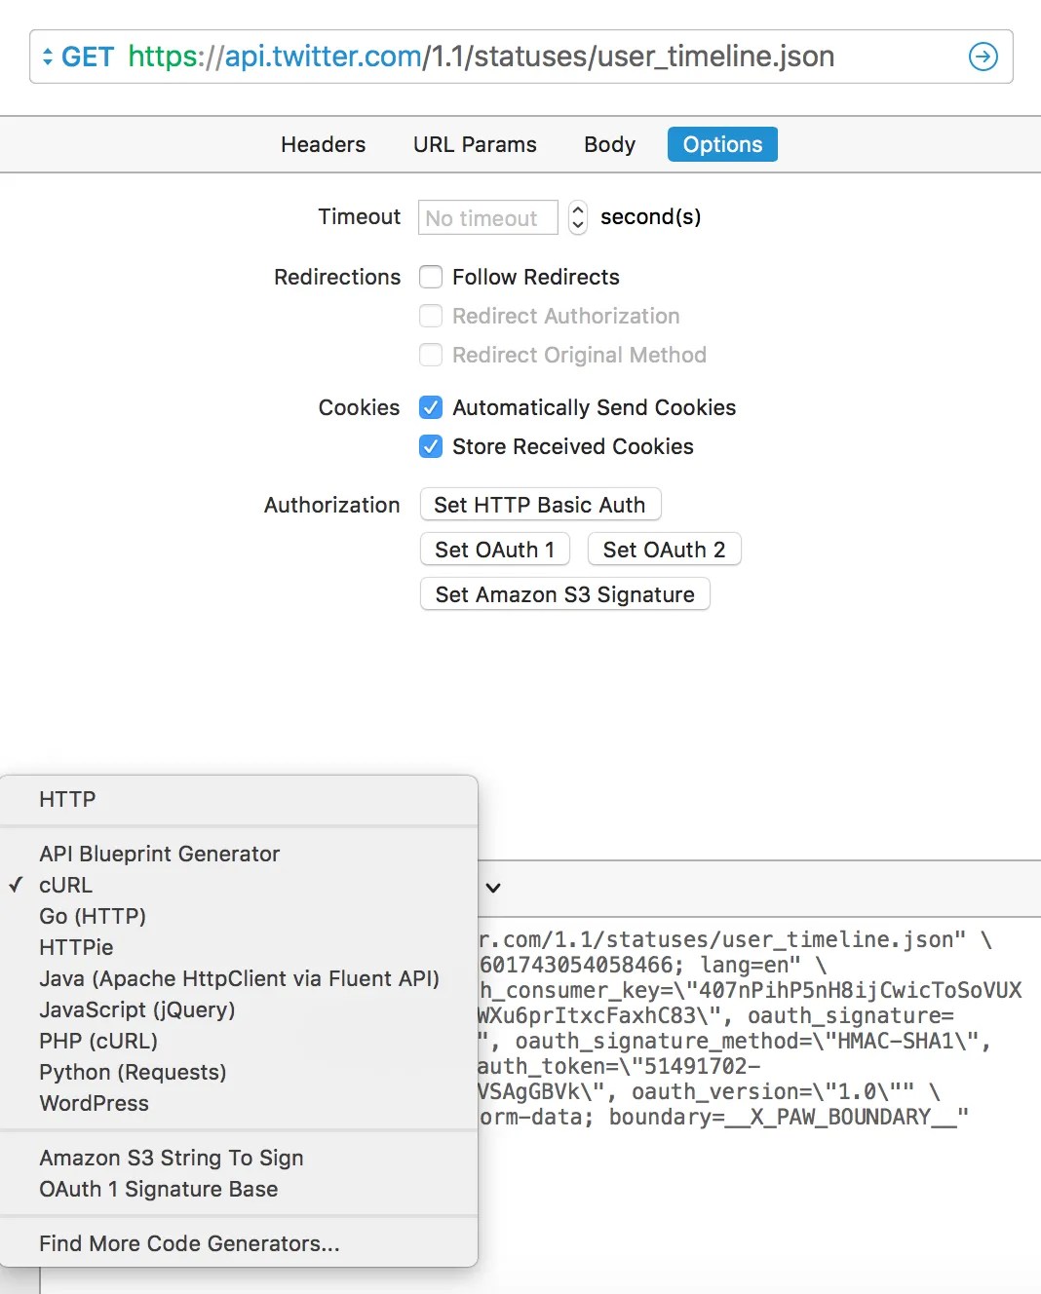Choose Amazon S3 String To Sign

click(x=239, y=1158)
